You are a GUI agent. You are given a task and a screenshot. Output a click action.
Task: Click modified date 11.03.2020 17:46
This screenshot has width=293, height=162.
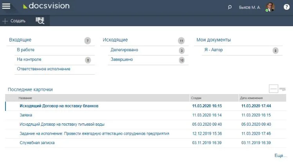[256, 134]
